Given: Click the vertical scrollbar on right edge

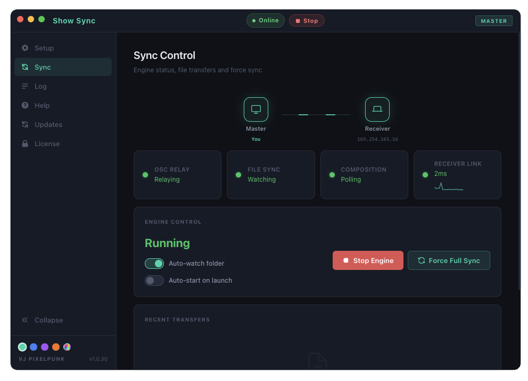Looking at the screenshot, I should (519, 162).
